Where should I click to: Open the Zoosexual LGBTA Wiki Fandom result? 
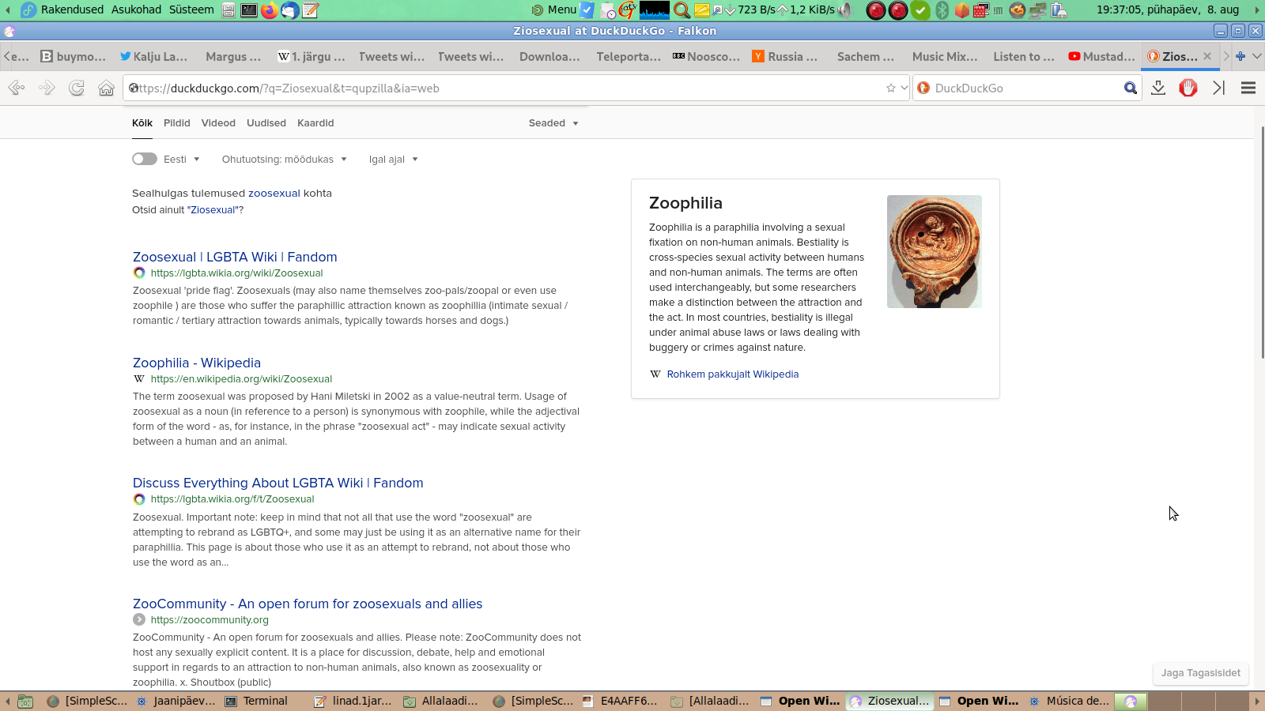(x=235, y=257)
